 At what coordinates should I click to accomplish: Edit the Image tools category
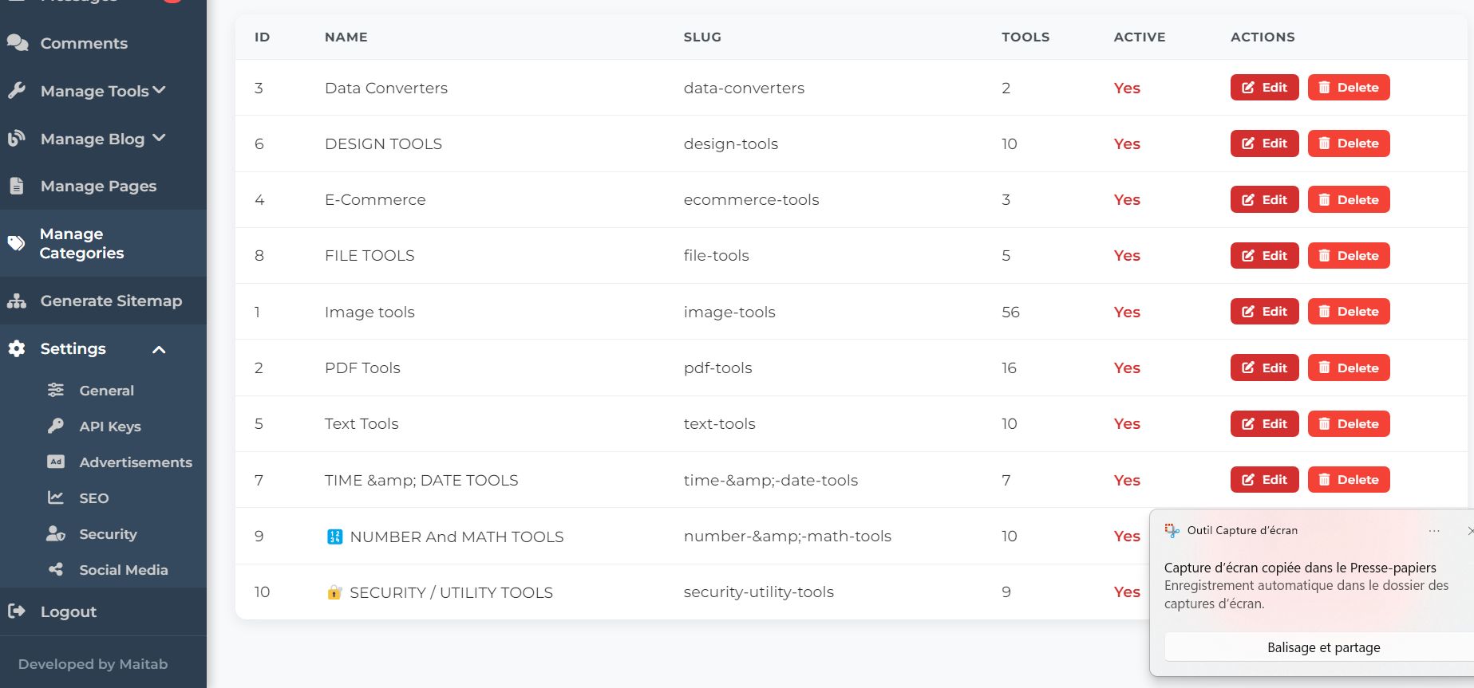[x=1264, y=312]
